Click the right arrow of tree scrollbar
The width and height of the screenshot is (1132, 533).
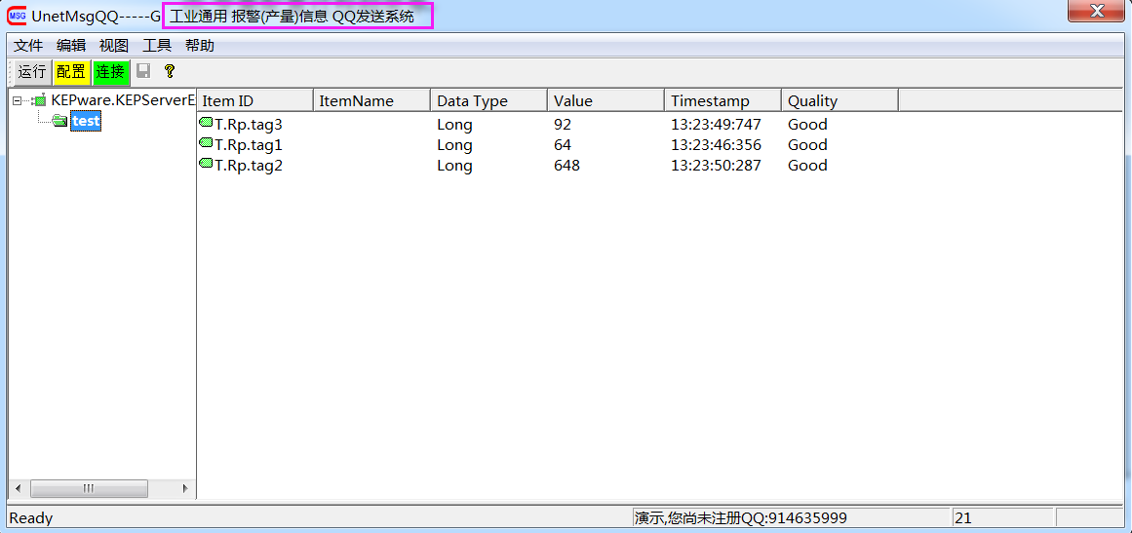[185, 488]
